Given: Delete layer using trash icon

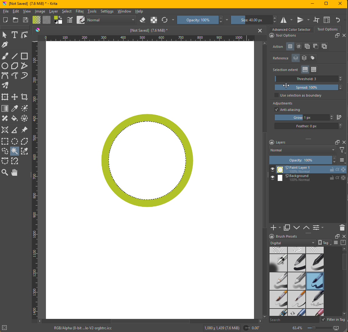Looking at the screenshot, I should (x=342, y=228).
